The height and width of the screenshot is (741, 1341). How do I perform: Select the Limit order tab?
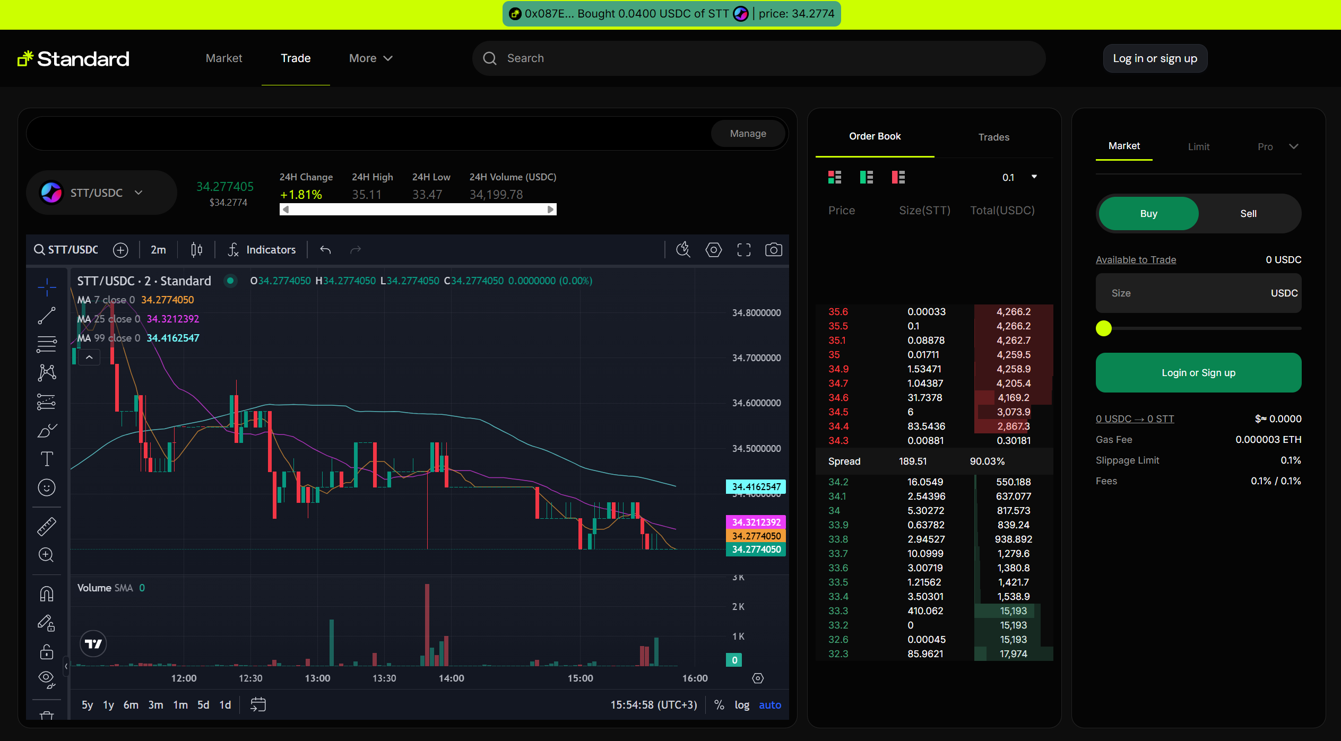(x=1198, y=147)
